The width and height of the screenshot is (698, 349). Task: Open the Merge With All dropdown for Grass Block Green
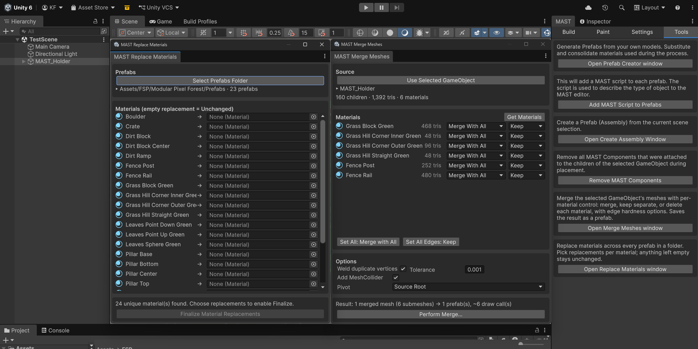pyautogui.click(x=476, y=126)
